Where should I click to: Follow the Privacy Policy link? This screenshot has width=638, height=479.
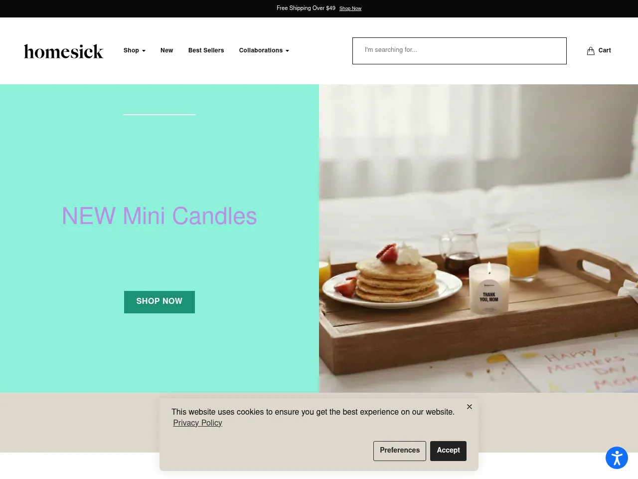(197, 423)
